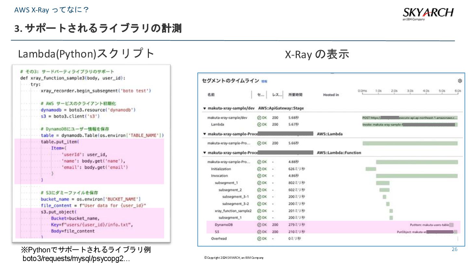Click the subsegment_2 timeline bar
This screenshot has width=468, height=263.
[384, 190]
